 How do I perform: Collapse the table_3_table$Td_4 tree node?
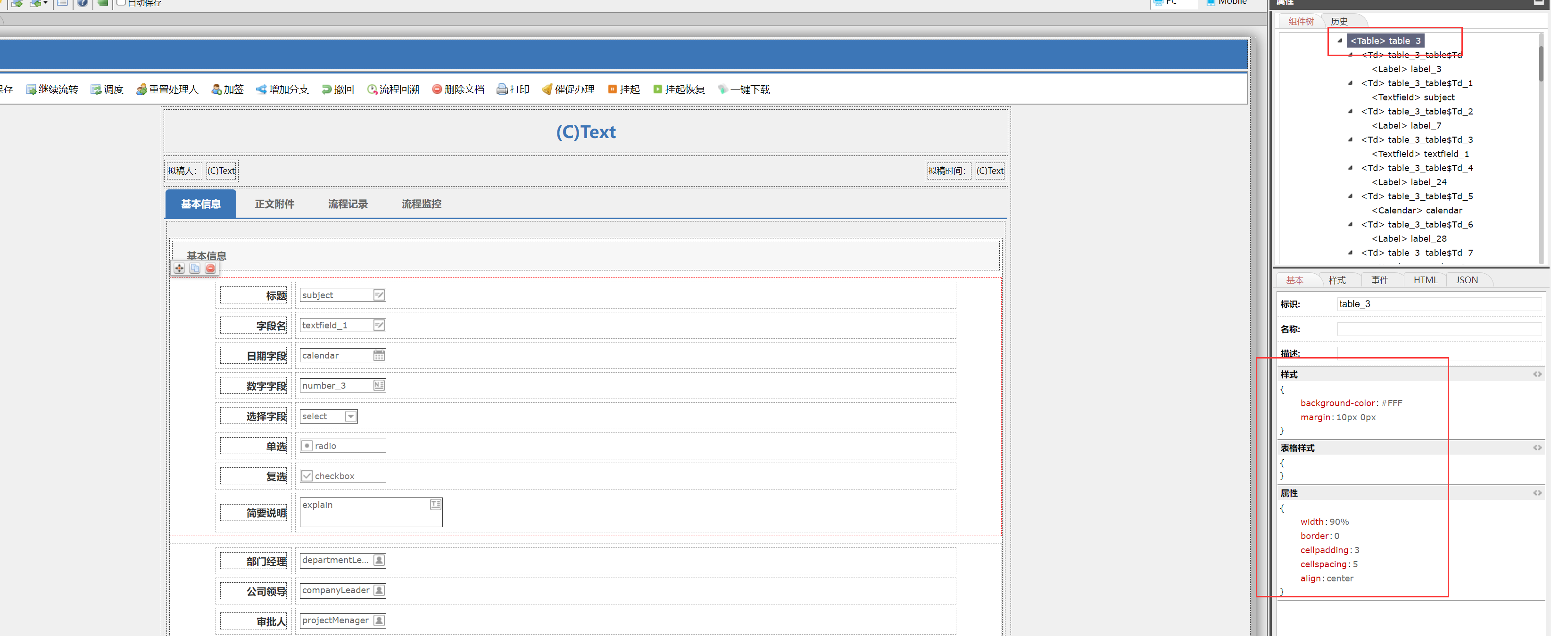point(1351,168)
